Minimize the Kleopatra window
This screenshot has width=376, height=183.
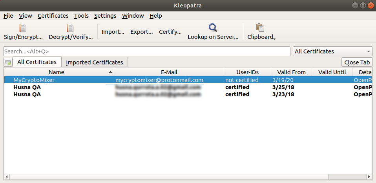356,5
